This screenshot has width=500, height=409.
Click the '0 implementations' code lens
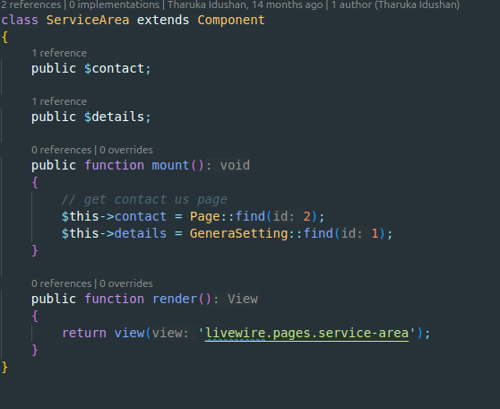click(114, 4)
